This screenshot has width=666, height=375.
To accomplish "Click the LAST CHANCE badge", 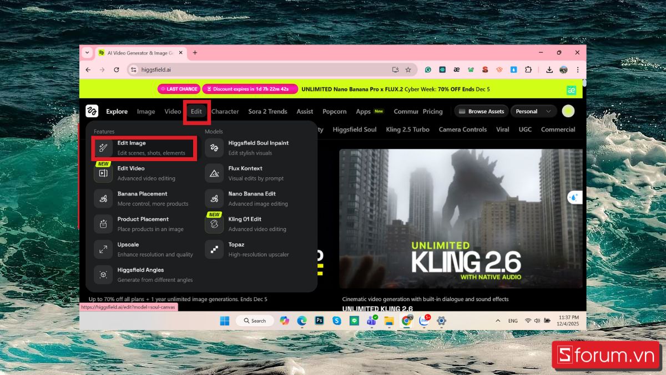I will (178, 89).
